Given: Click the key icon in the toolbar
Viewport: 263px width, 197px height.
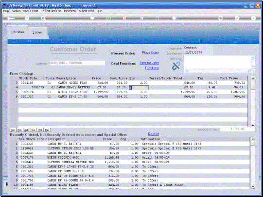Looking at the screenshot, I should [x=11, y=18].
